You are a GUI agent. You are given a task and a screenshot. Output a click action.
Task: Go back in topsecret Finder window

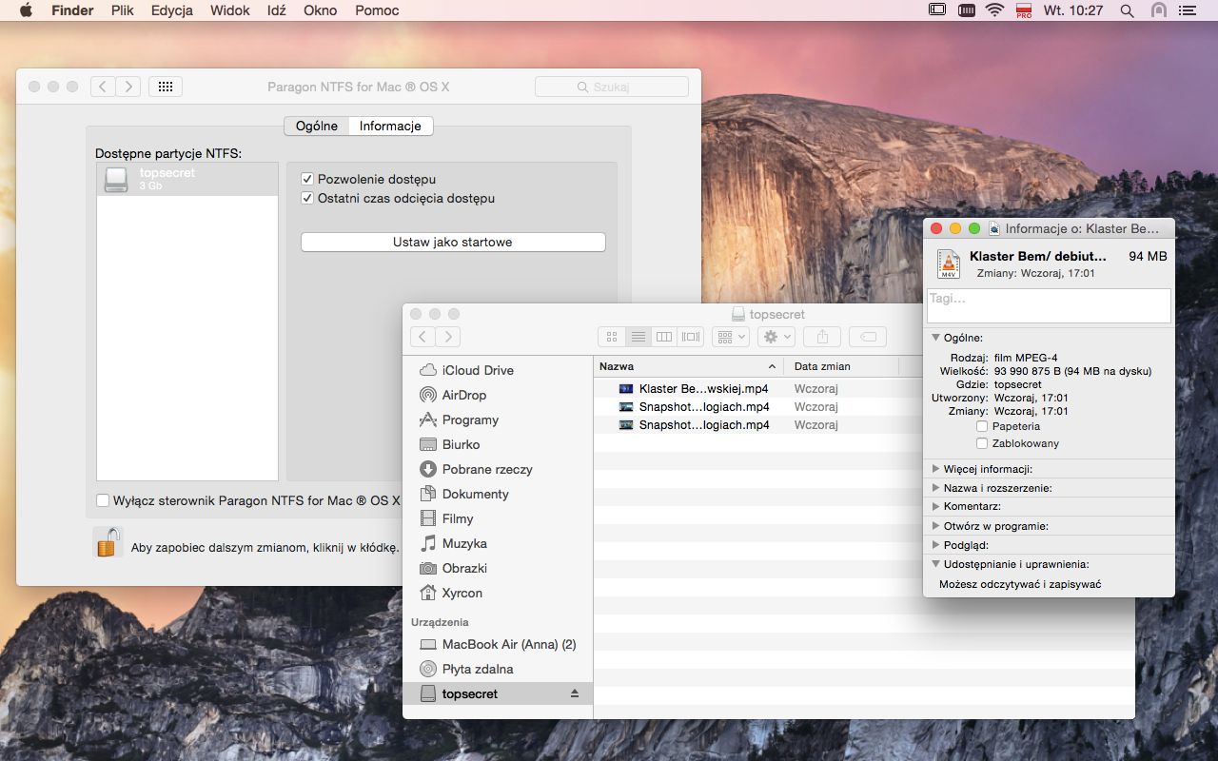point(422,337)
